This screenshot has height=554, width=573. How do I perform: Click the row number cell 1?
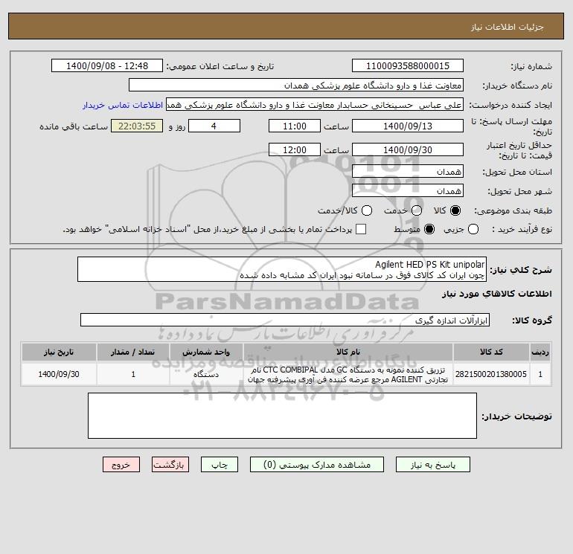pos(540,374)
